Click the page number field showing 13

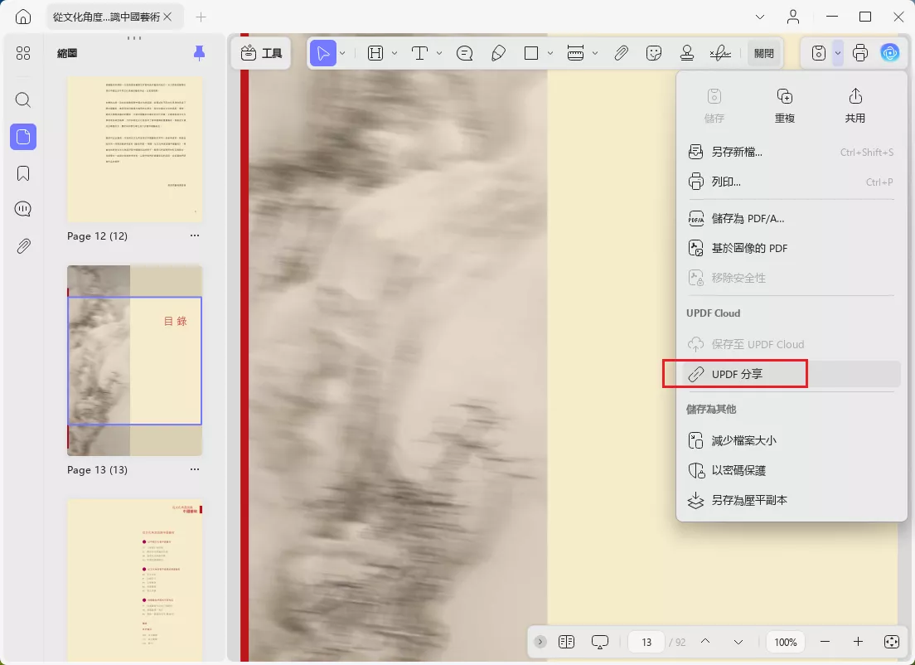tap(646, 643)
